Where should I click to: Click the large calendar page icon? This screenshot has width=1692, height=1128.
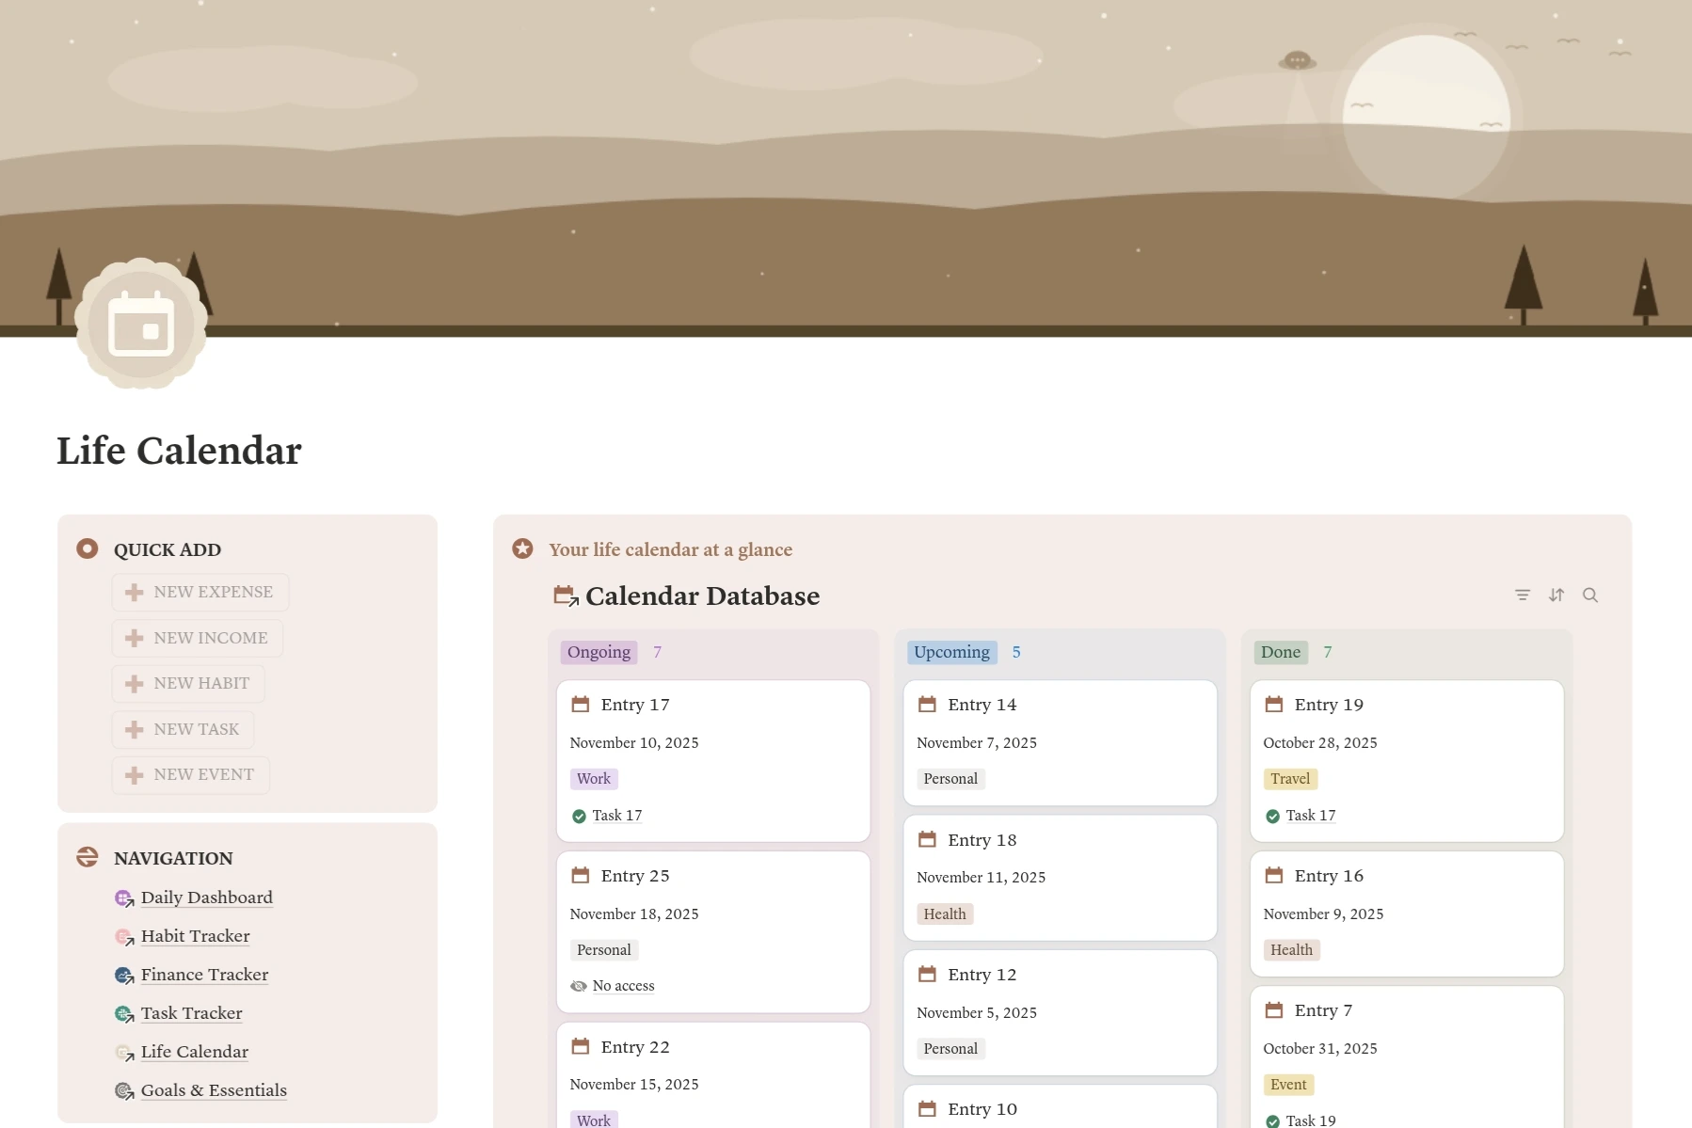click(x=141, y=325)
